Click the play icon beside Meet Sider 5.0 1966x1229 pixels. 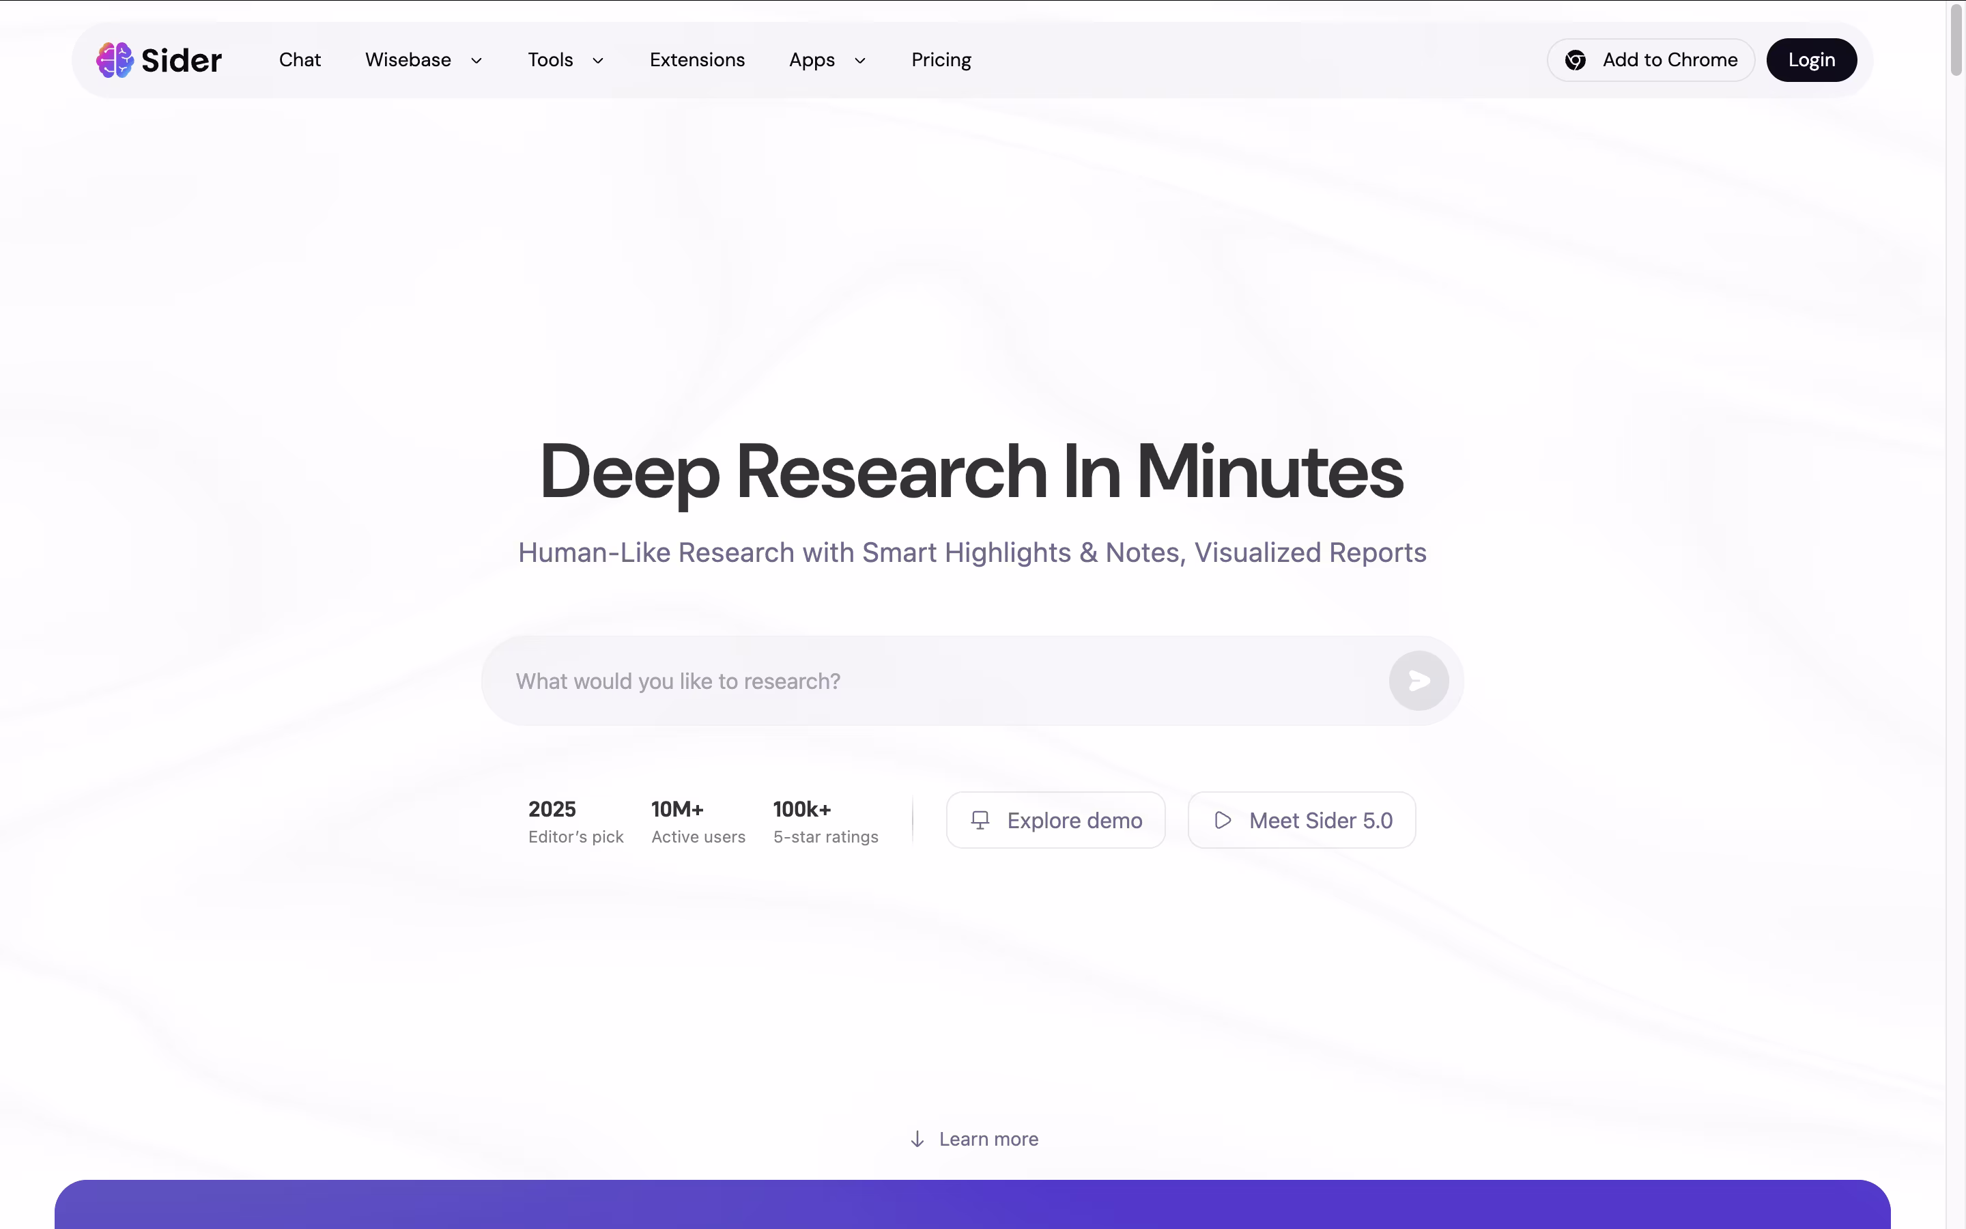(x=1223, y=820)
